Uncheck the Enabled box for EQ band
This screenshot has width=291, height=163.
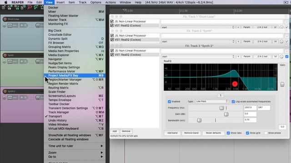(x=169, y=101)
